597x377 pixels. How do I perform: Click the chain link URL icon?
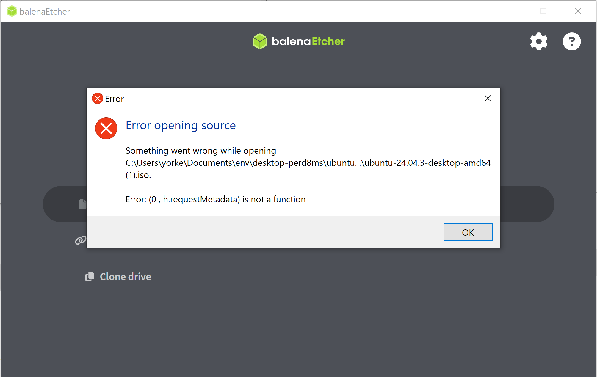tap(80, 240)
